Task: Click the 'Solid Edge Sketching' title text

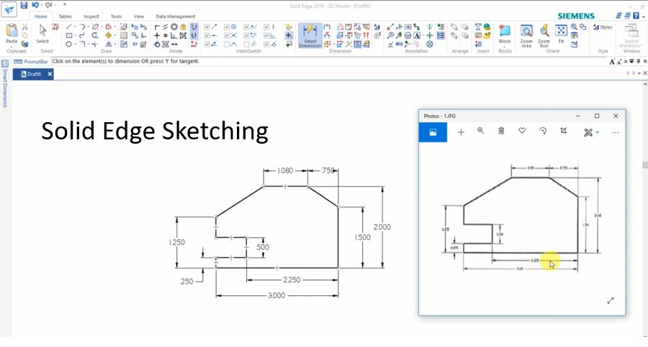Action: 155,131
